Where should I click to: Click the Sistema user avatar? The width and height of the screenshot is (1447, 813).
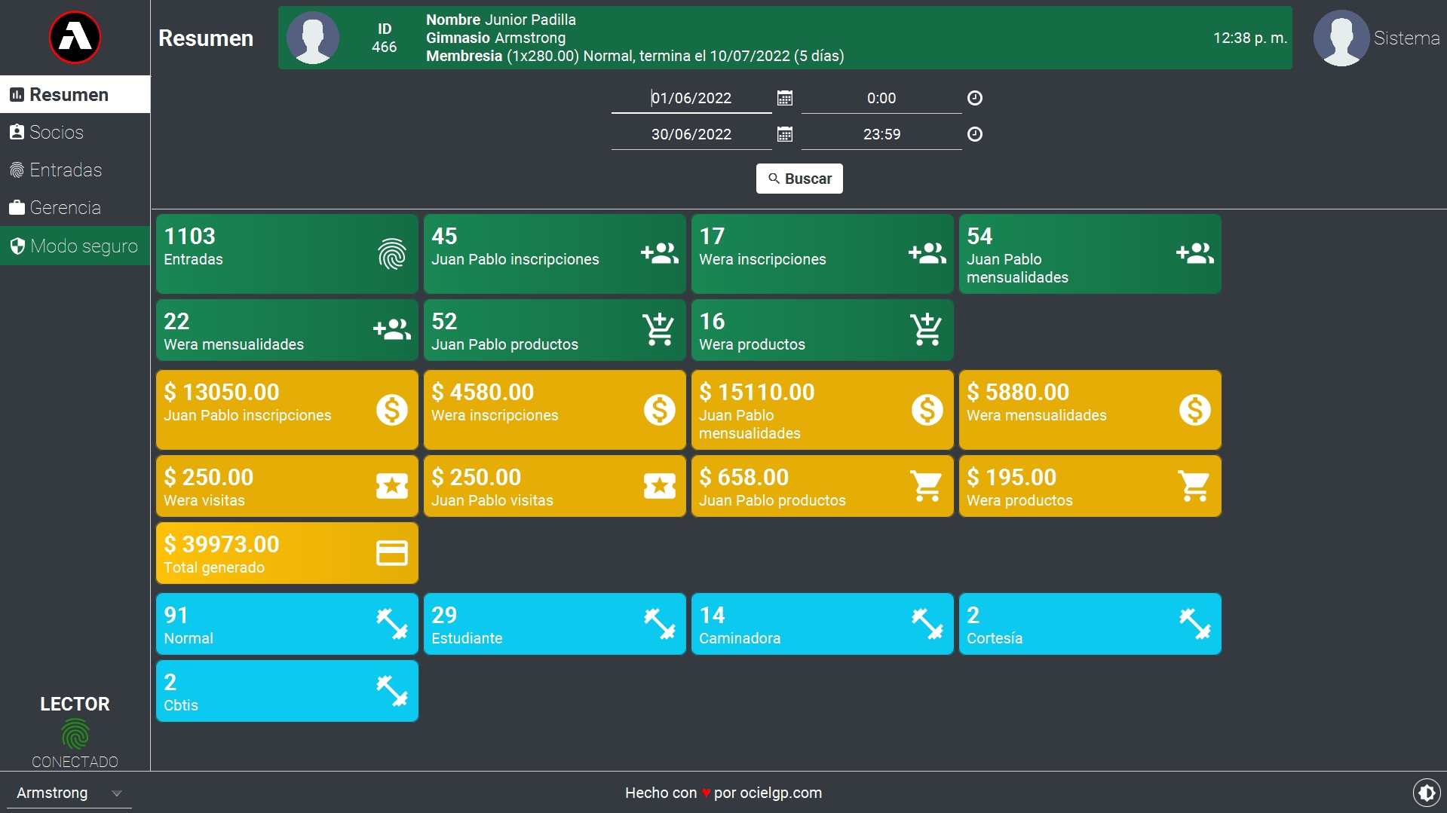point(1341,38)
